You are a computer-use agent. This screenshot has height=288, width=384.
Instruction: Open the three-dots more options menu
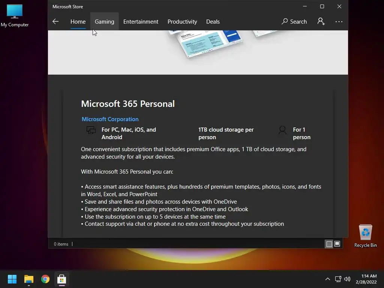[x=339, y=21]
